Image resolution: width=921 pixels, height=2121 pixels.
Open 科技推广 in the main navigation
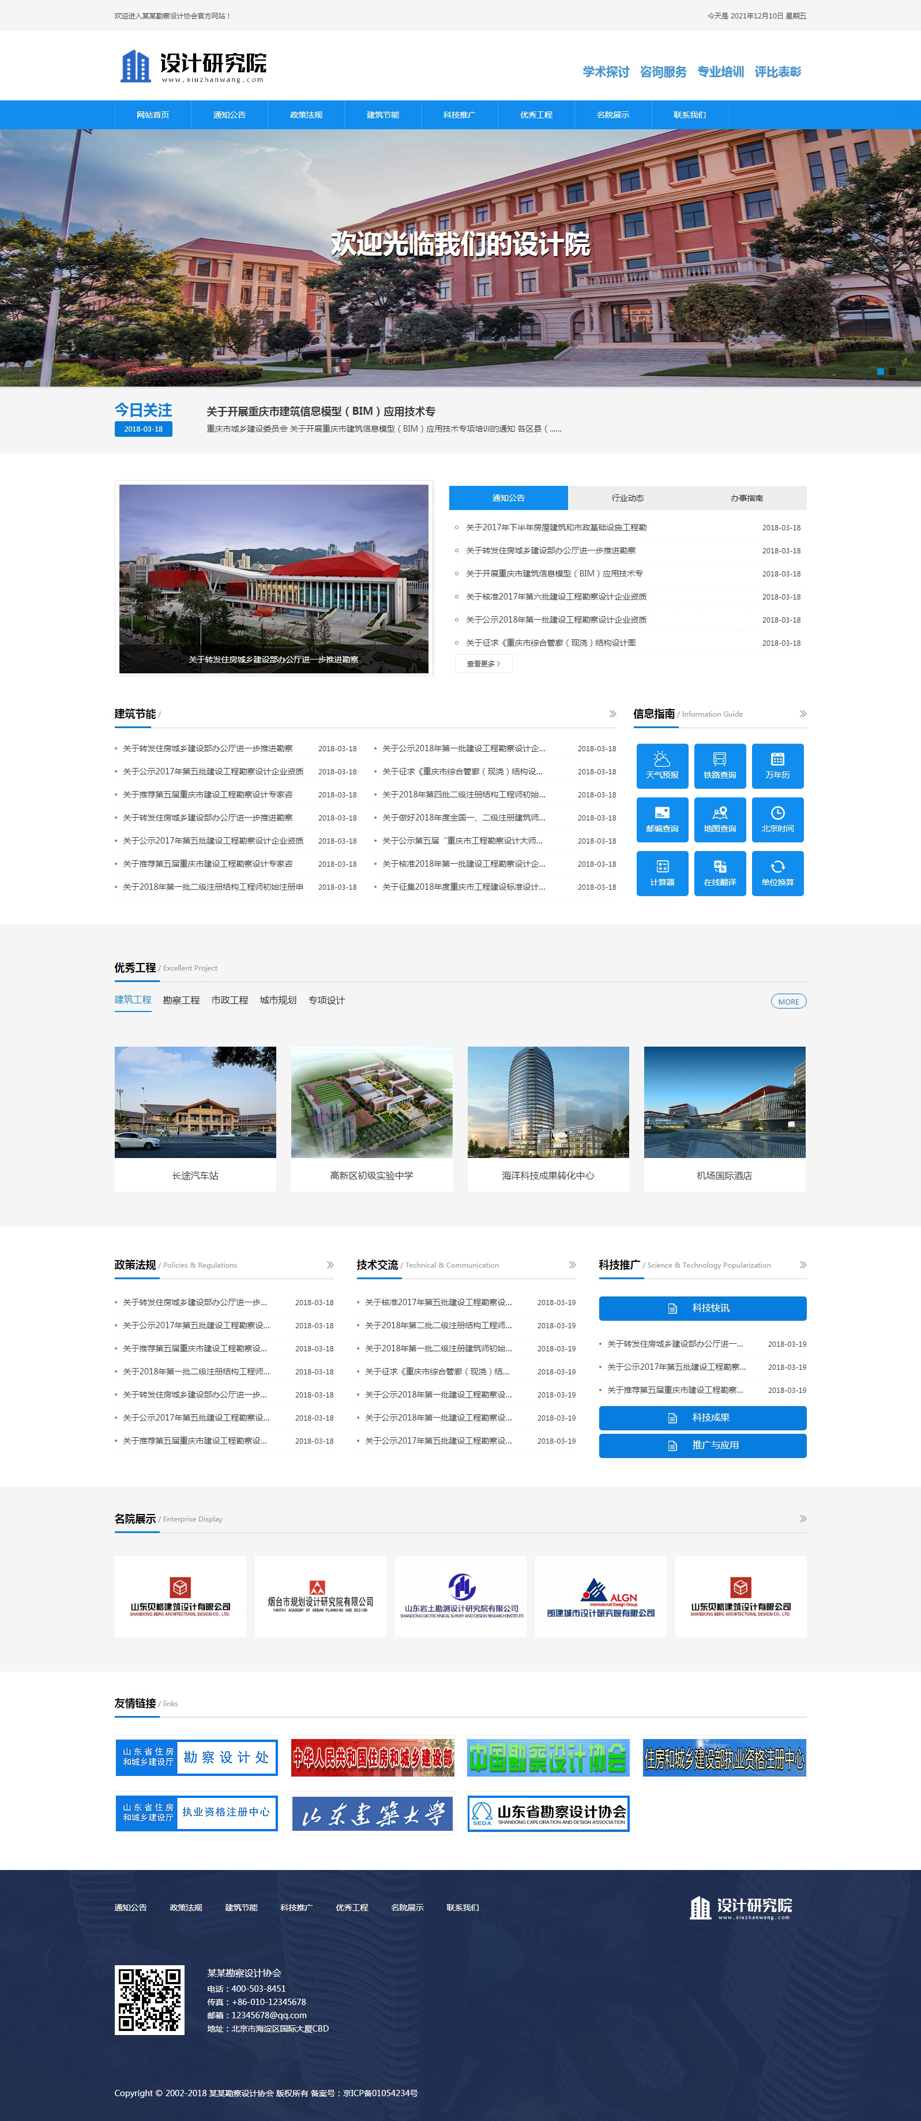[459, 114]
